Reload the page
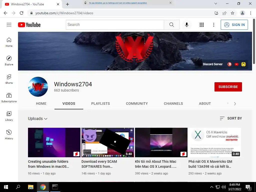The width and height of the screenshot is (256, 192). pos(21,13)
